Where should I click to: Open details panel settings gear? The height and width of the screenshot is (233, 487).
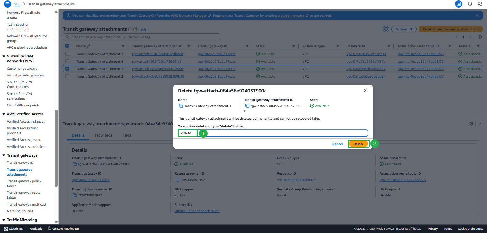471,124
